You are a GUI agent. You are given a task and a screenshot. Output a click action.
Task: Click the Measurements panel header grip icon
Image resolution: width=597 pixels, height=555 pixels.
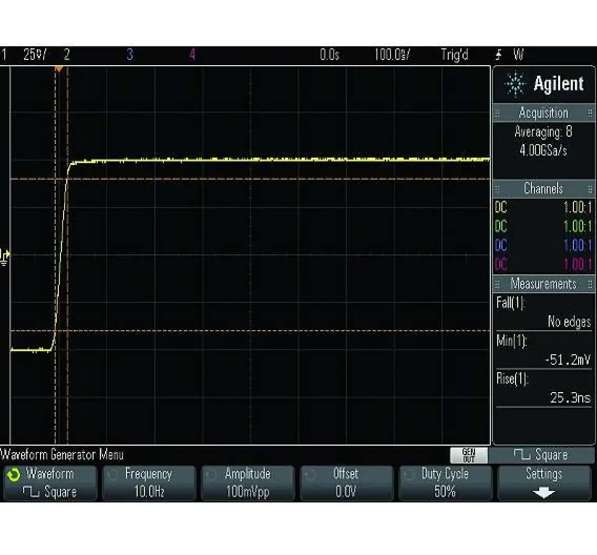(x=497, y=284)
